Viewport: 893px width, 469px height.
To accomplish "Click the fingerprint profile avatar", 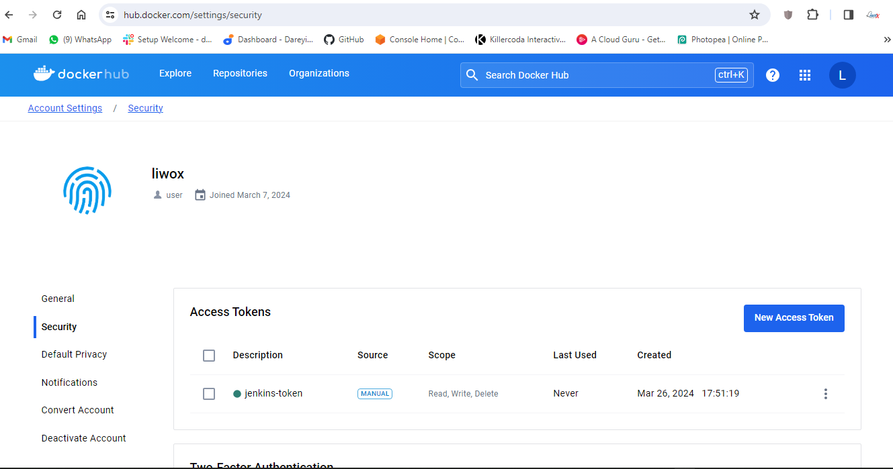I will (87, 191).
